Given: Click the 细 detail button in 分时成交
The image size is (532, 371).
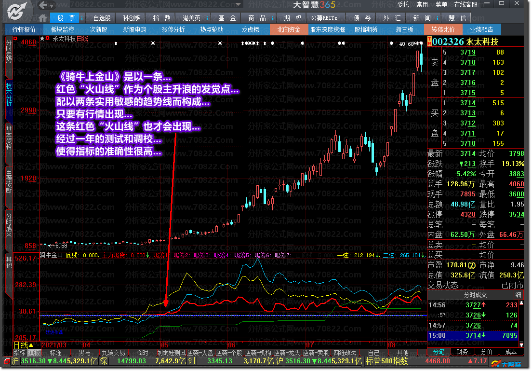Looking at the screenshot, I should 518,295.
